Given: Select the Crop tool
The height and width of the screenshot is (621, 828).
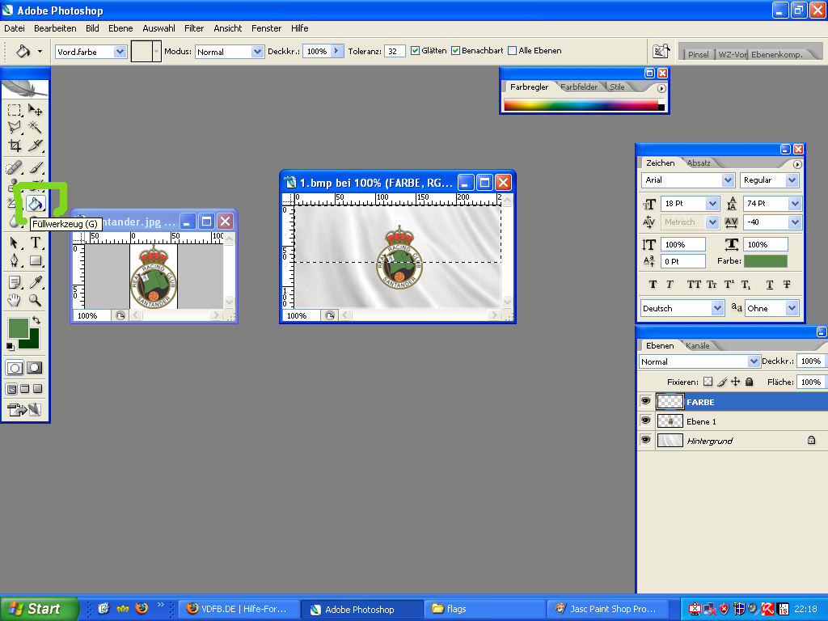Looking at the screenshot, I should click(15, 146).
